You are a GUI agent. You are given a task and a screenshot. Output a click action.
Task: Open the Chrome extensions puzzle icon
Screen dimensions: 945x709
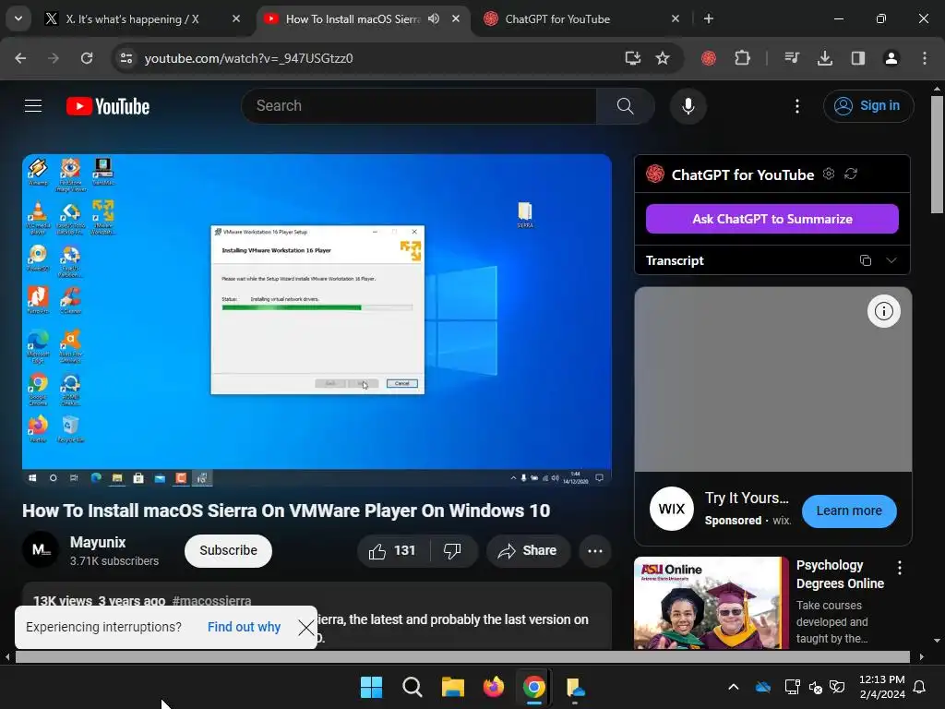(x=743, y=58)
